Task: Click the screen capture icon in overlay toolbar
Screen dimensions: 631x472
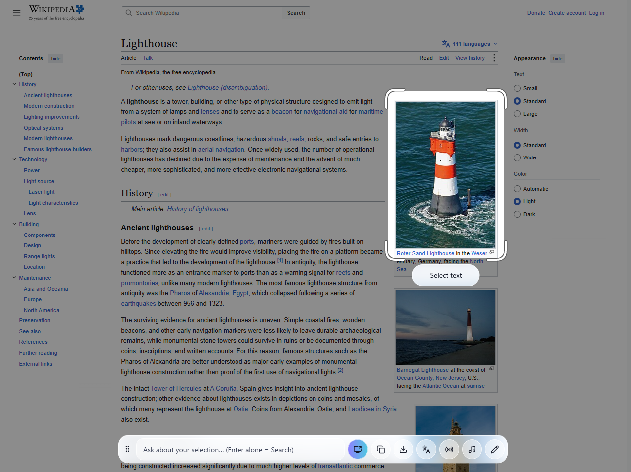Action: pos(358,449)
